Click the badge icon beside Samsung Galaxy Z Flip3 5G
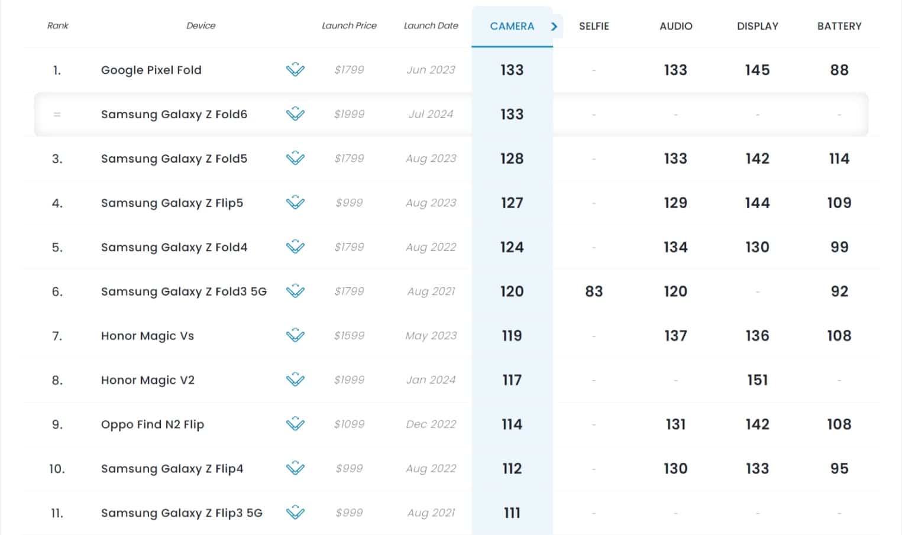The width and height of the screenshot is (902, 535). tap(295, 513)
